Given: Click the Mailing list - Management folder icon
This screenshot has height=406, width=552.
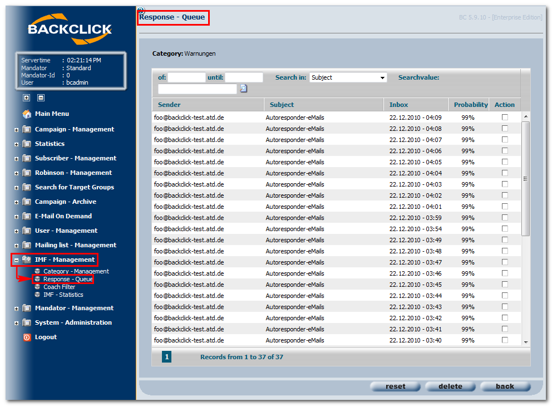Looking at the screenshot, I should point(26,245).
